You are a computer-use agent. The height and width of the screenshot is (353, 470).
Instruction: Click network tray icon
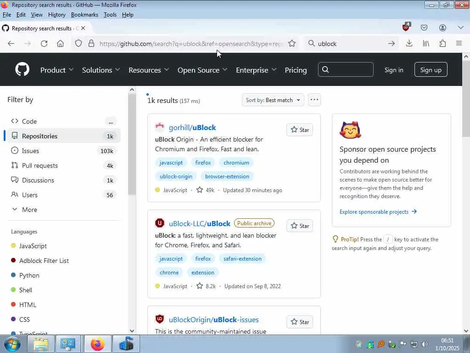point(414,344)
